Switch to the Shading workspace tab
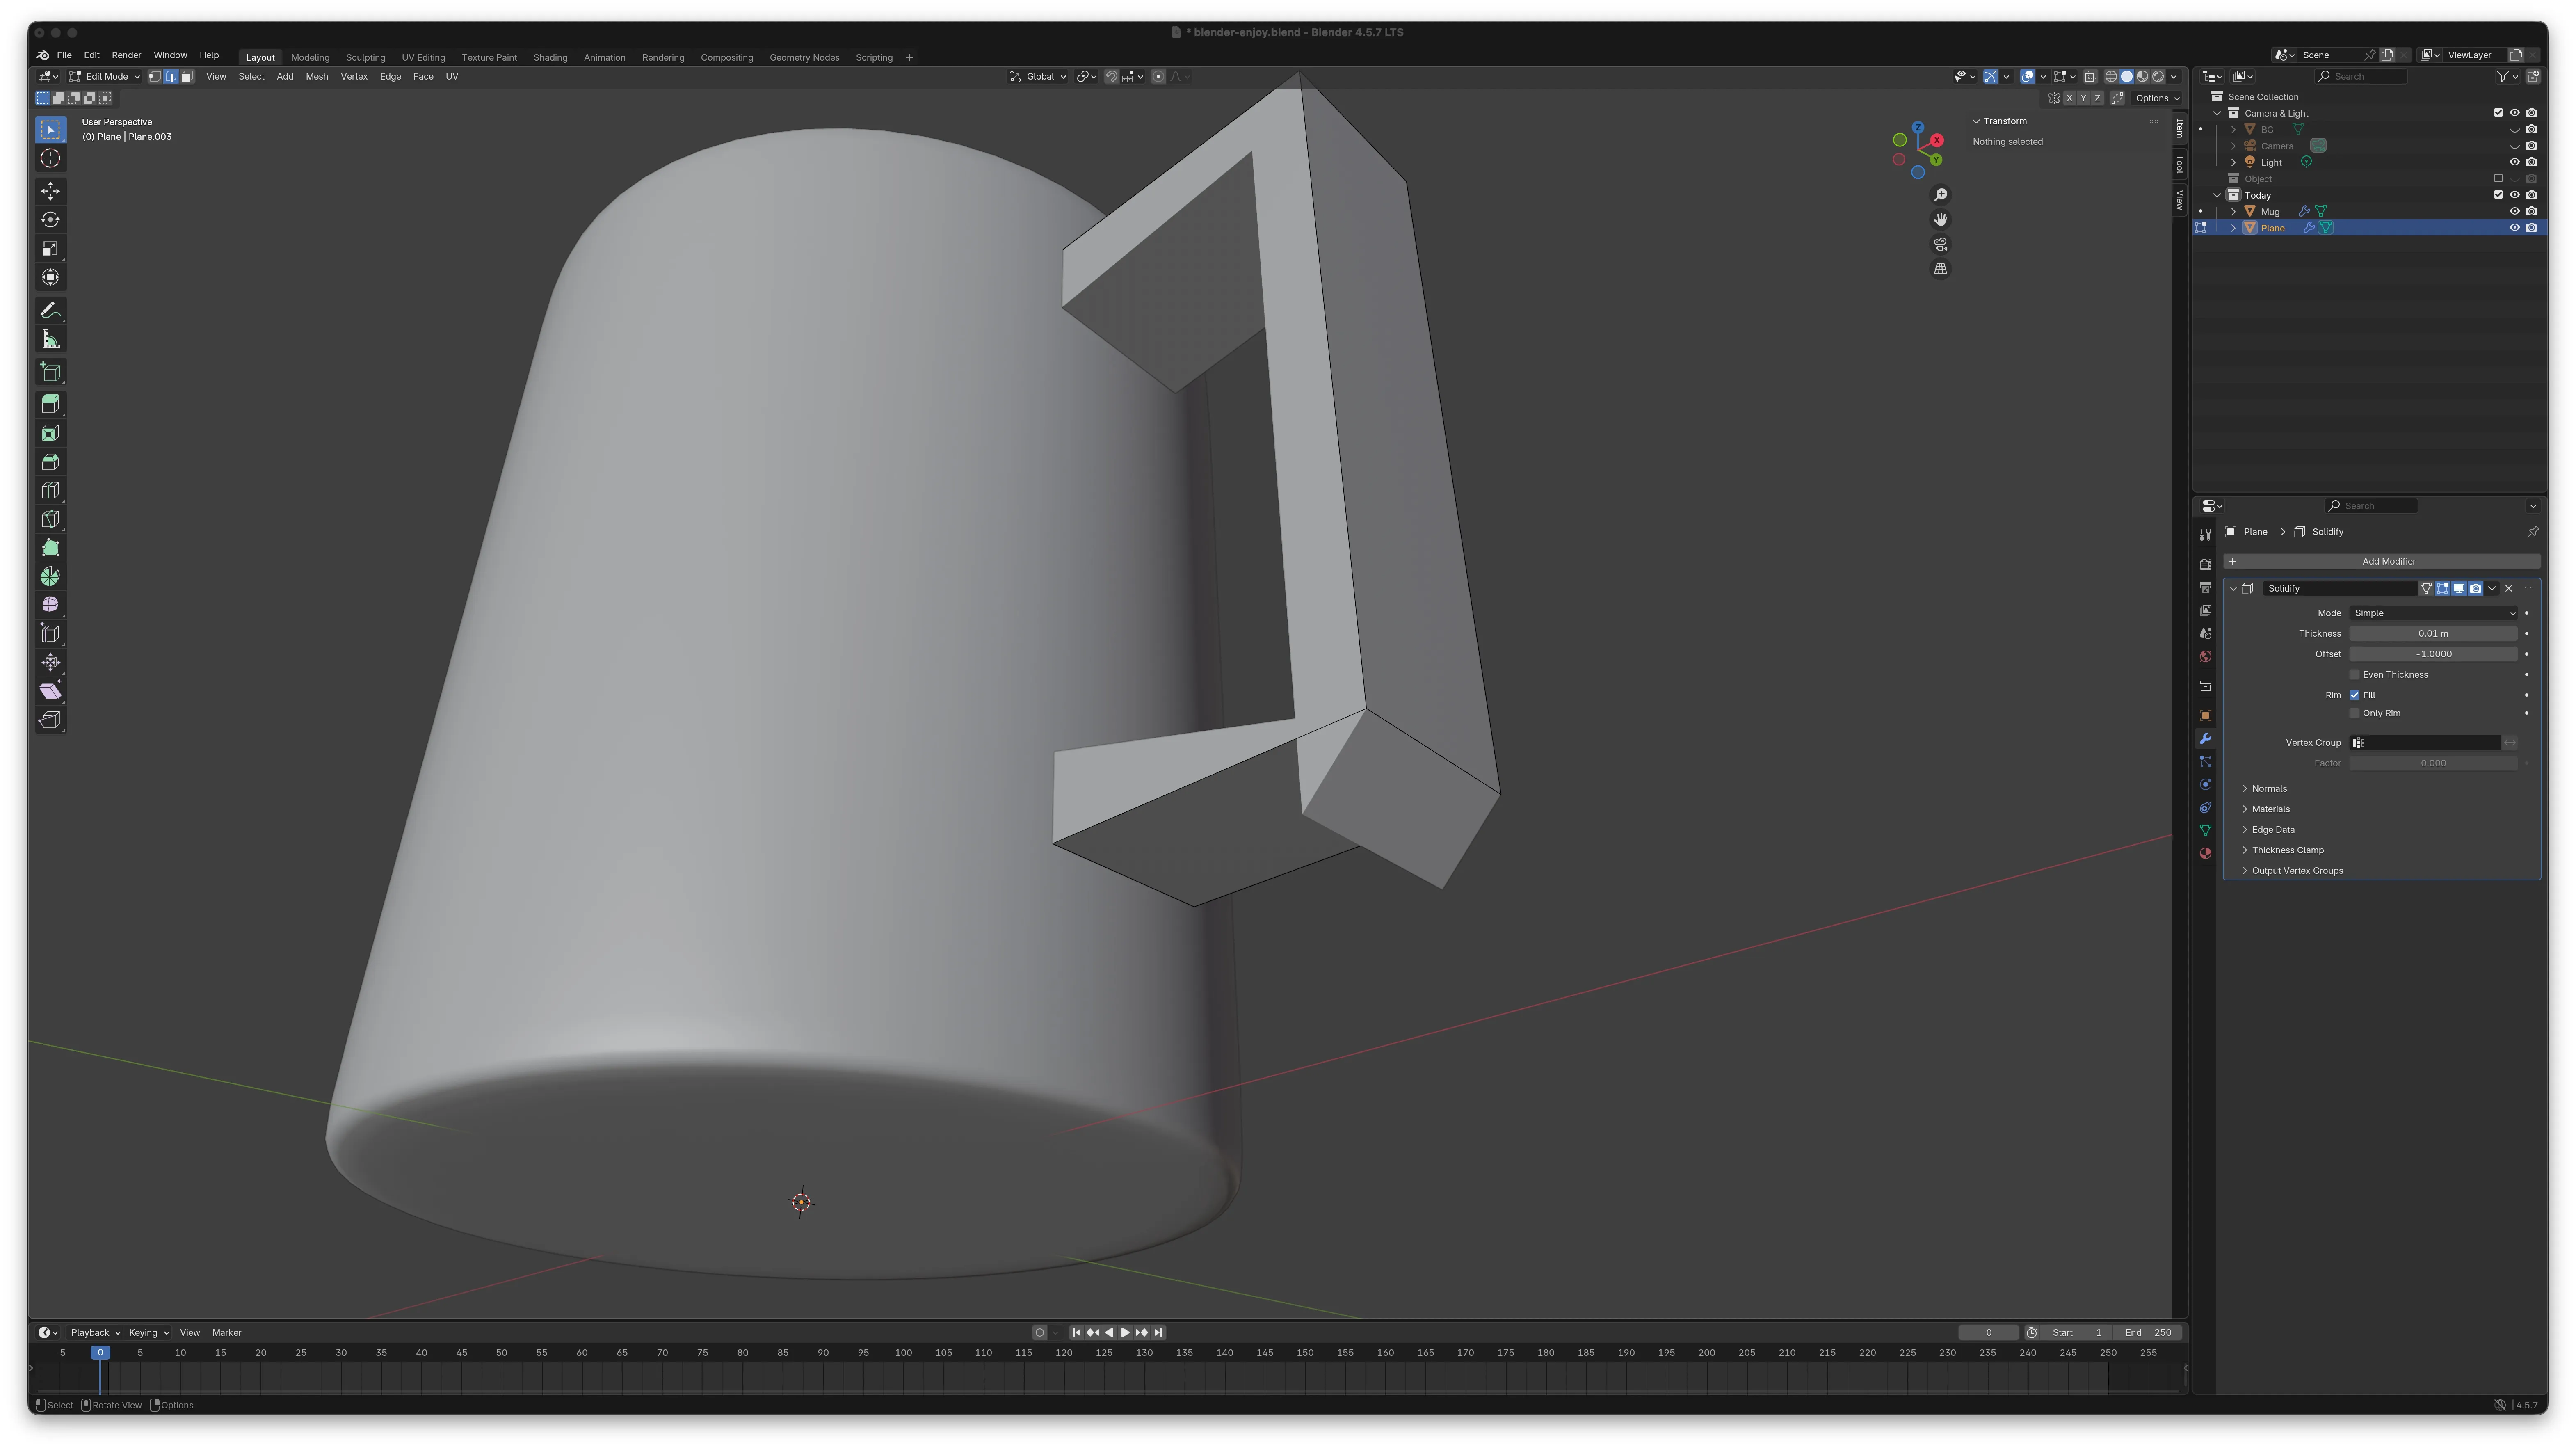The width and height of the screenshot is (2576, 1449). [550, 58]
